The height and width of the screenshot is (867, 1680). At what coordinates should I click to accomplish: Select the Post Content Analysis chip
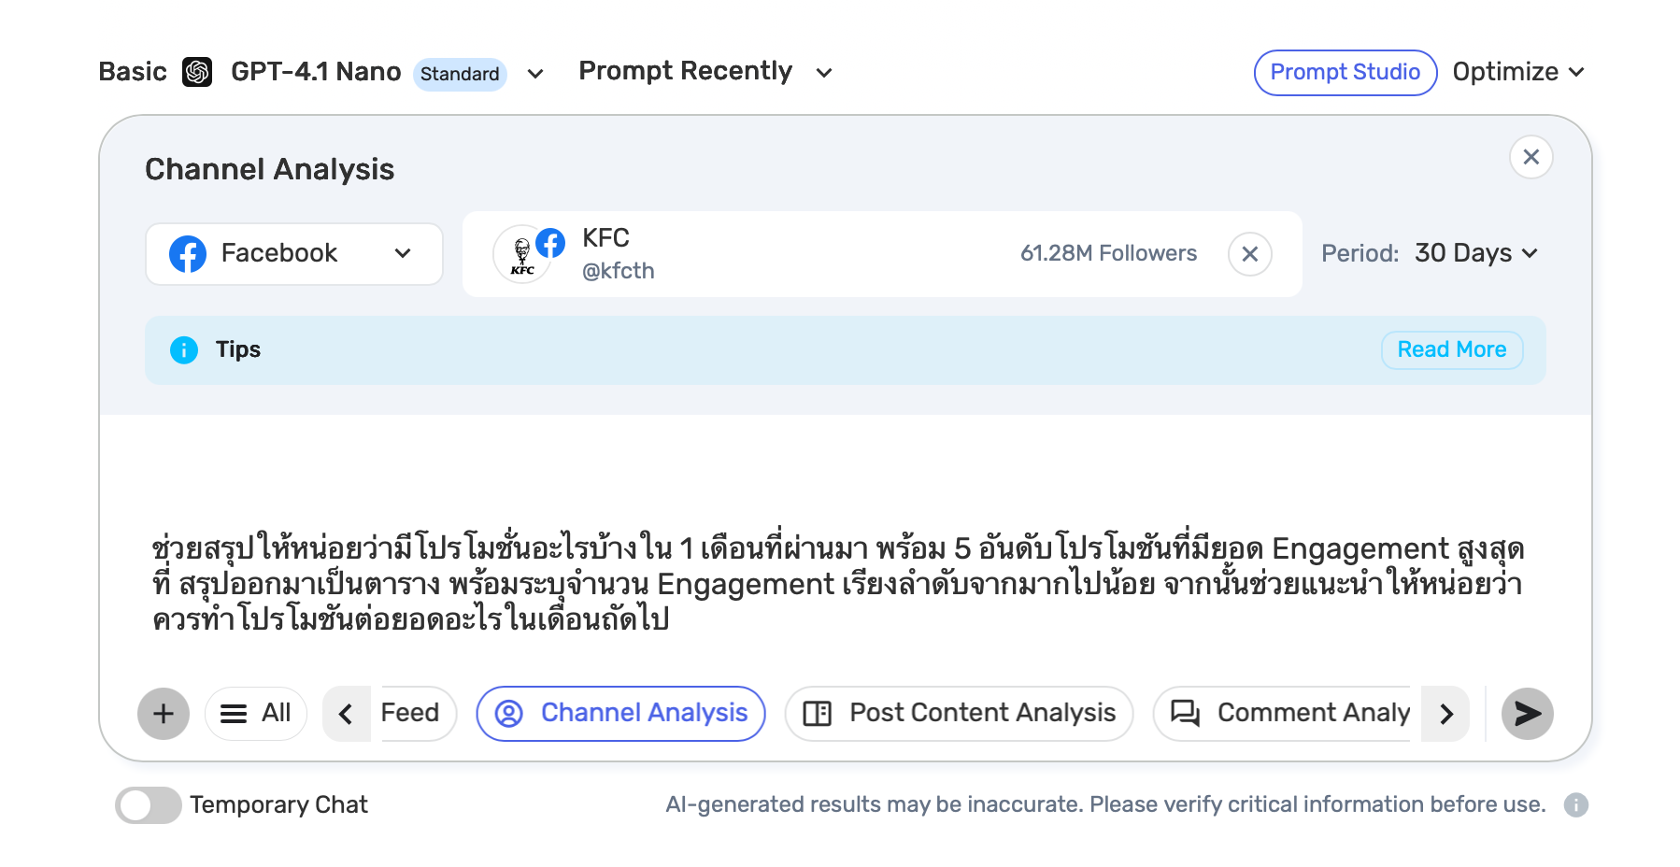tap(959, 714)
